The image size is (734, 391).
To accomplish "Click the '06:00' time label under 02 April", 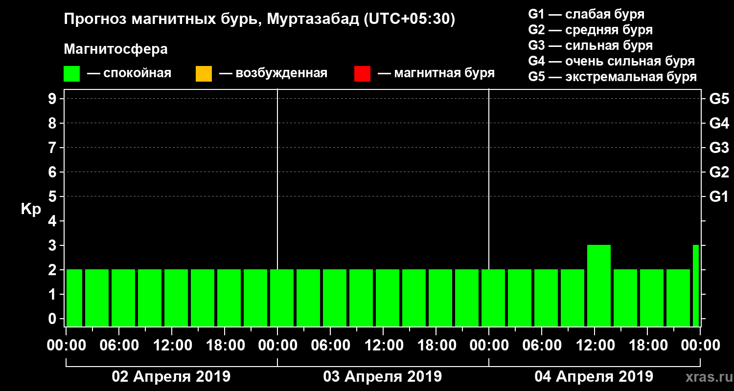I will pos(119,346).
